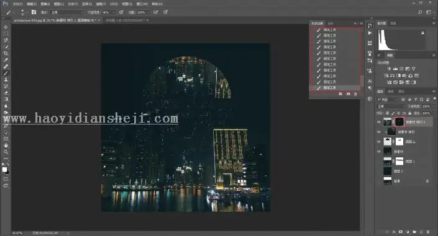The image size is (438, 236).
Task: Swap foreground and background colors
Action: tap(8, 164)
